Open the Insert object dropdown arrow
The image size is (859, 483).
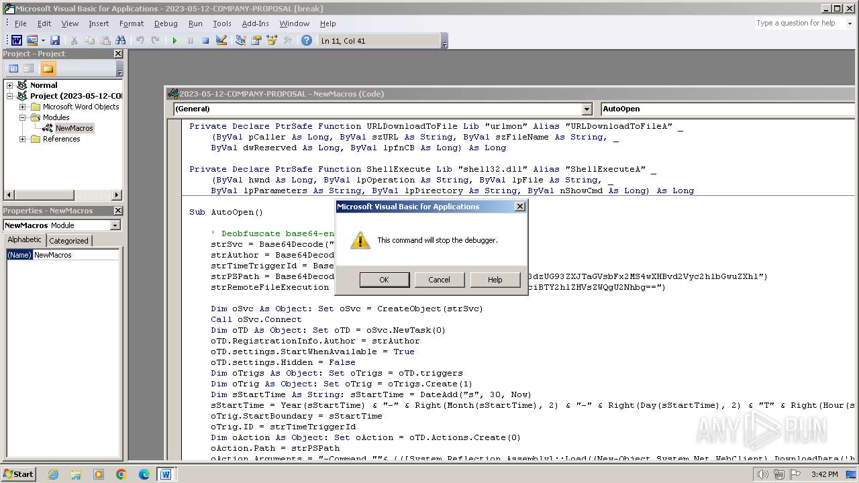[x=43, y=41]
